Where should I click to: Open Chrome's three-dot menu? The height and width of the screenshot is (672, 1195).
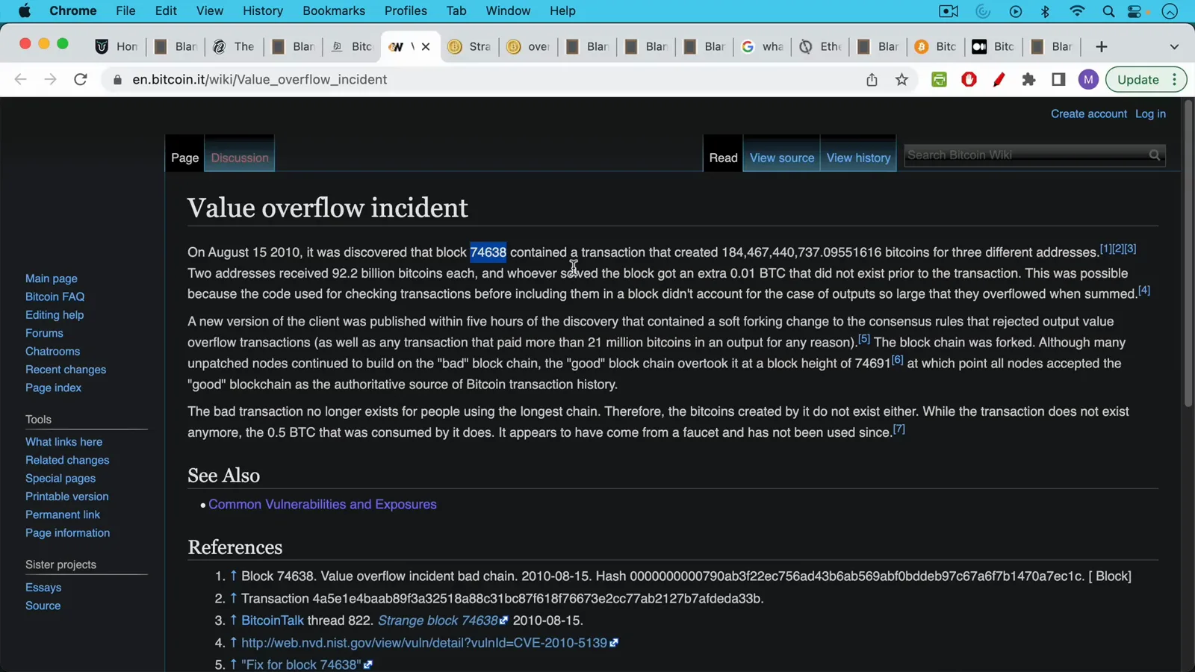tap(1175, 79)
